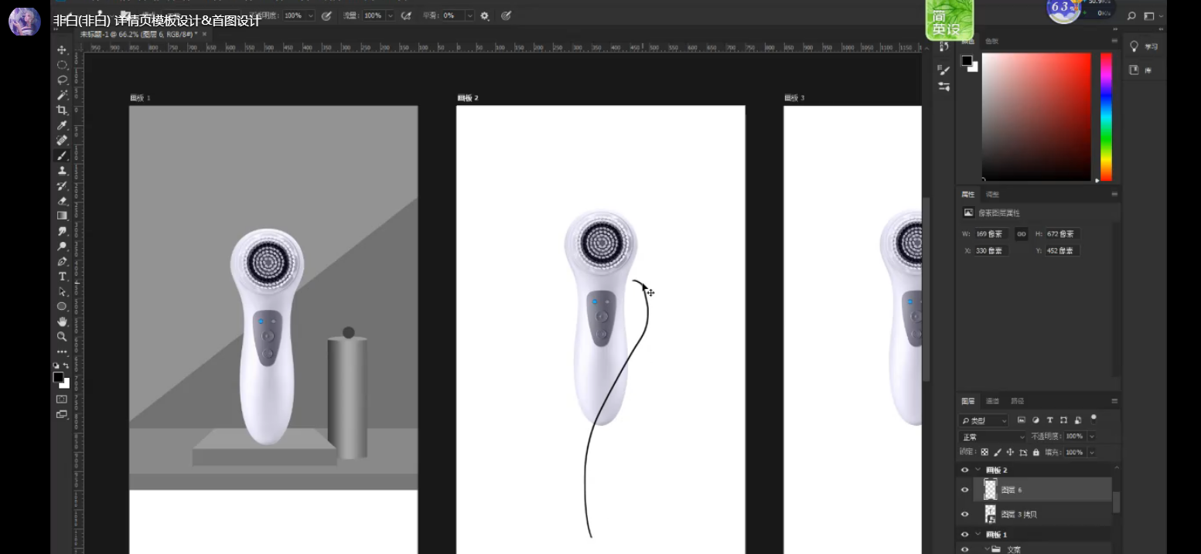Swap foreground and background colors in toolbar
Screen dimensions: 1201x554
(67, 365)
